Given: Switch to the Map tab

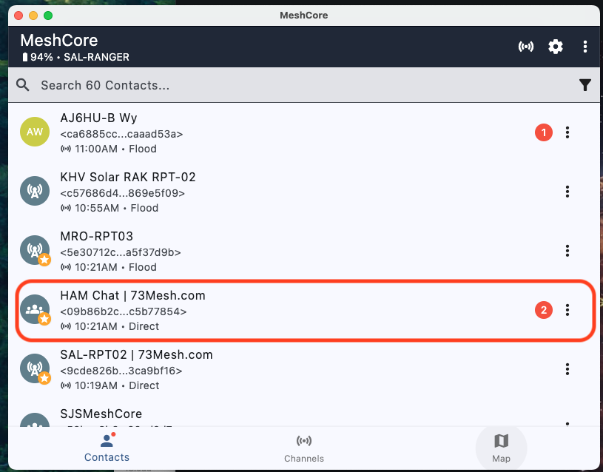Looking at the screenshot, I should coord(501,448).
